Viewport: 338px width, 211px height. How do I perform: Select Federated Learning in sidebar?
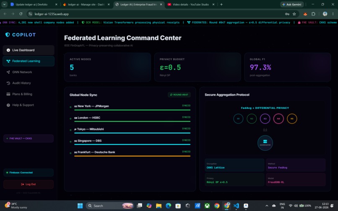click(29, 61)
